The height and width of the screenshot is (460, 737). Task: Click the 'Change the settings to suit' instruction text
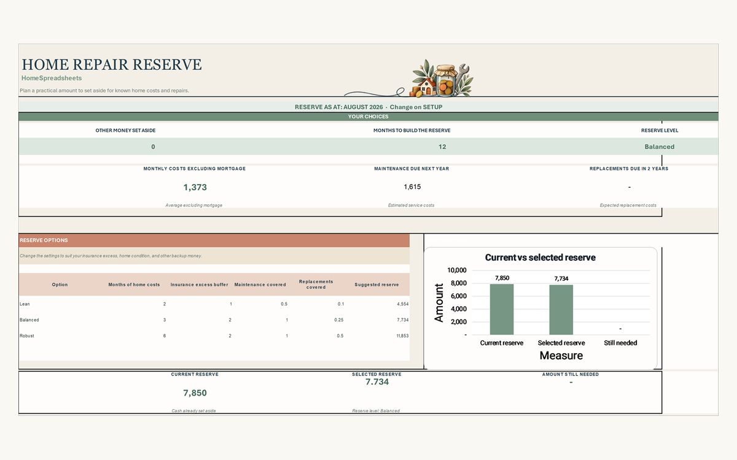tap(111, 256)
